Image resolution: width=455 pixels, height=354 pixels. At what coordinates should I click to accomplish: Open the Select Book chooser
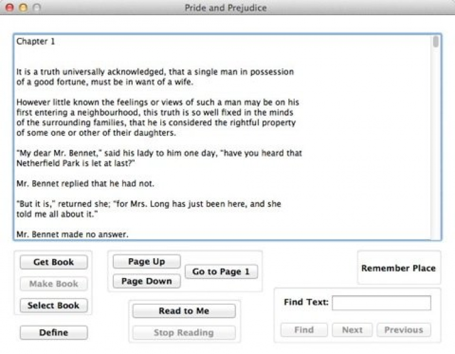(53, 305)
